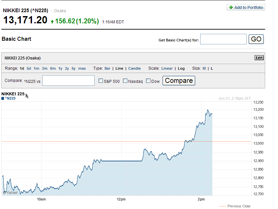This screenshot has width=278, height=209.
Task: Click the ^N225 legend label
Action: coord(10,98)
